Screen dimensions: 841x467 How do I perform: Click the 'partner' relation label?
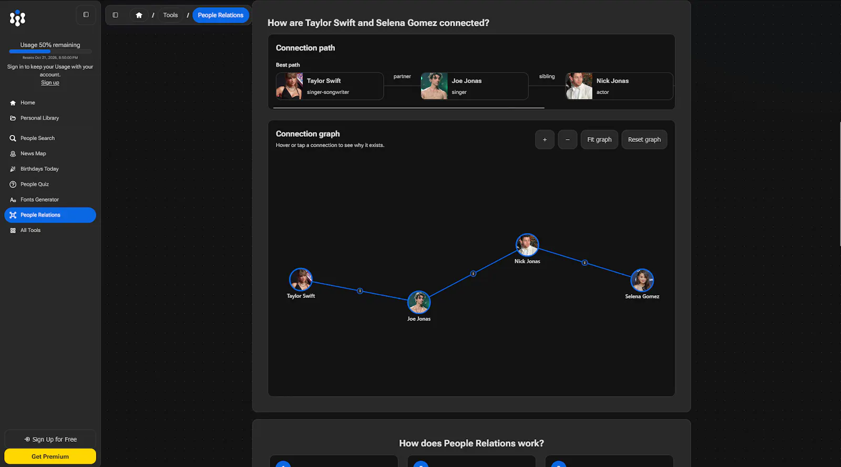[x=402, y=77]
